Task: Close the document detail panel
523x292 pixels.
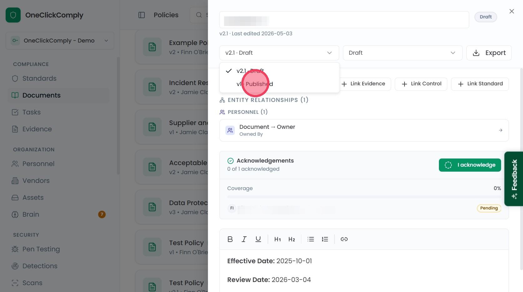Action: [x=512, y=11]
